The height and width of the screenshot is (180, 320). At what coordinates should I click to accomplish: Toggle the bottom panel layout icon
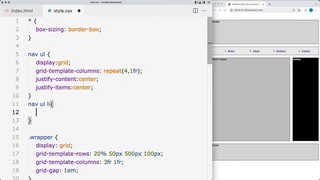coord(200,2)
